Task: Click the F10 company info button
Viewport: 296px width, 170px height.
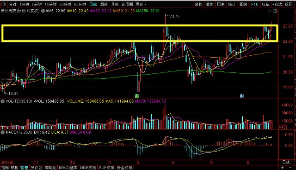Action: click(x=254, y=4)
